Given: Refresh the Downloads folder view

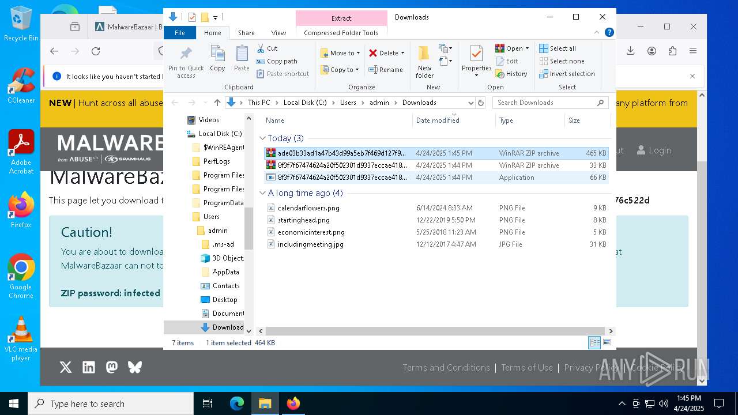Looking at the screenshot, I should 480,103.
